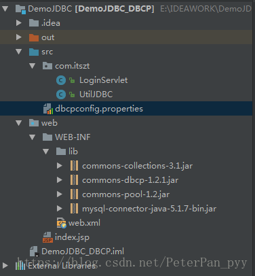
Task: Collapse the com.itszt package arrow
Action: (x=33, y=66)
